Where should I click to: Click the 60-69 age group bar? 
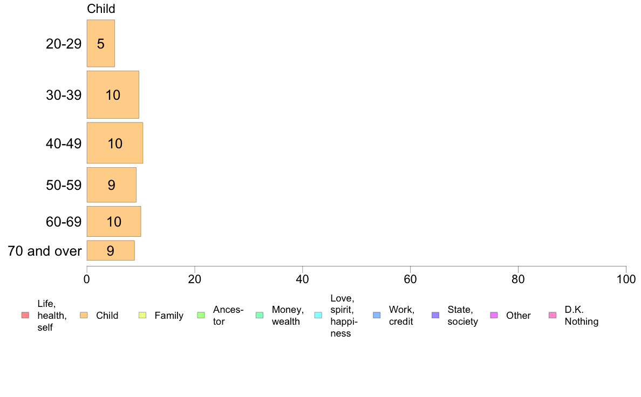(x=114, y=222)
